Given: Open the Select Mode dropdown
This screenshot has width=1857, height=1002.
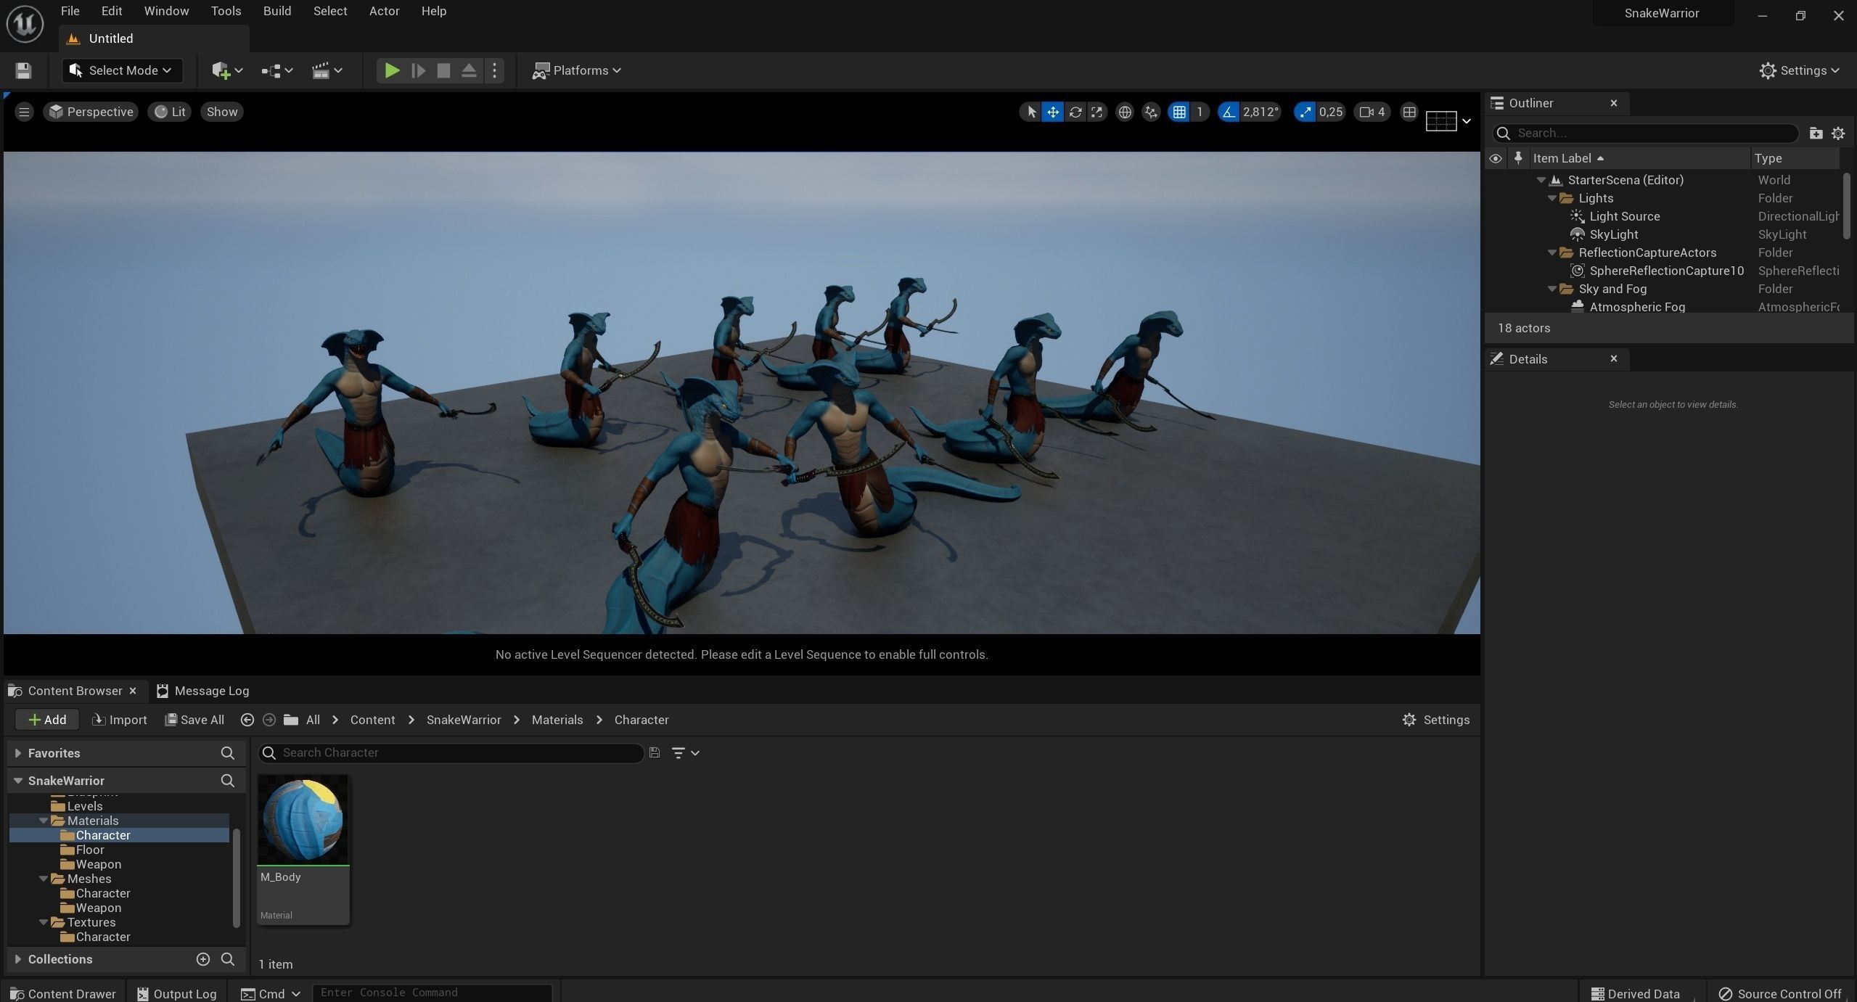Looking at the screenshot, I should click(x=122, y=70).
